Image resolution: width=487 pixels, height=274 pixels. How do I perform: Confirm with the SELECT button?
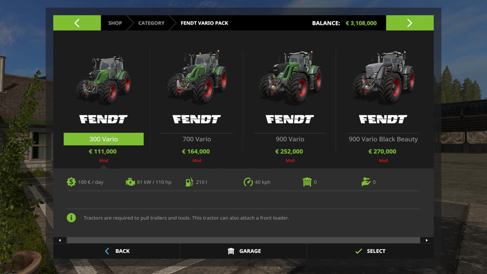(370, 251)
